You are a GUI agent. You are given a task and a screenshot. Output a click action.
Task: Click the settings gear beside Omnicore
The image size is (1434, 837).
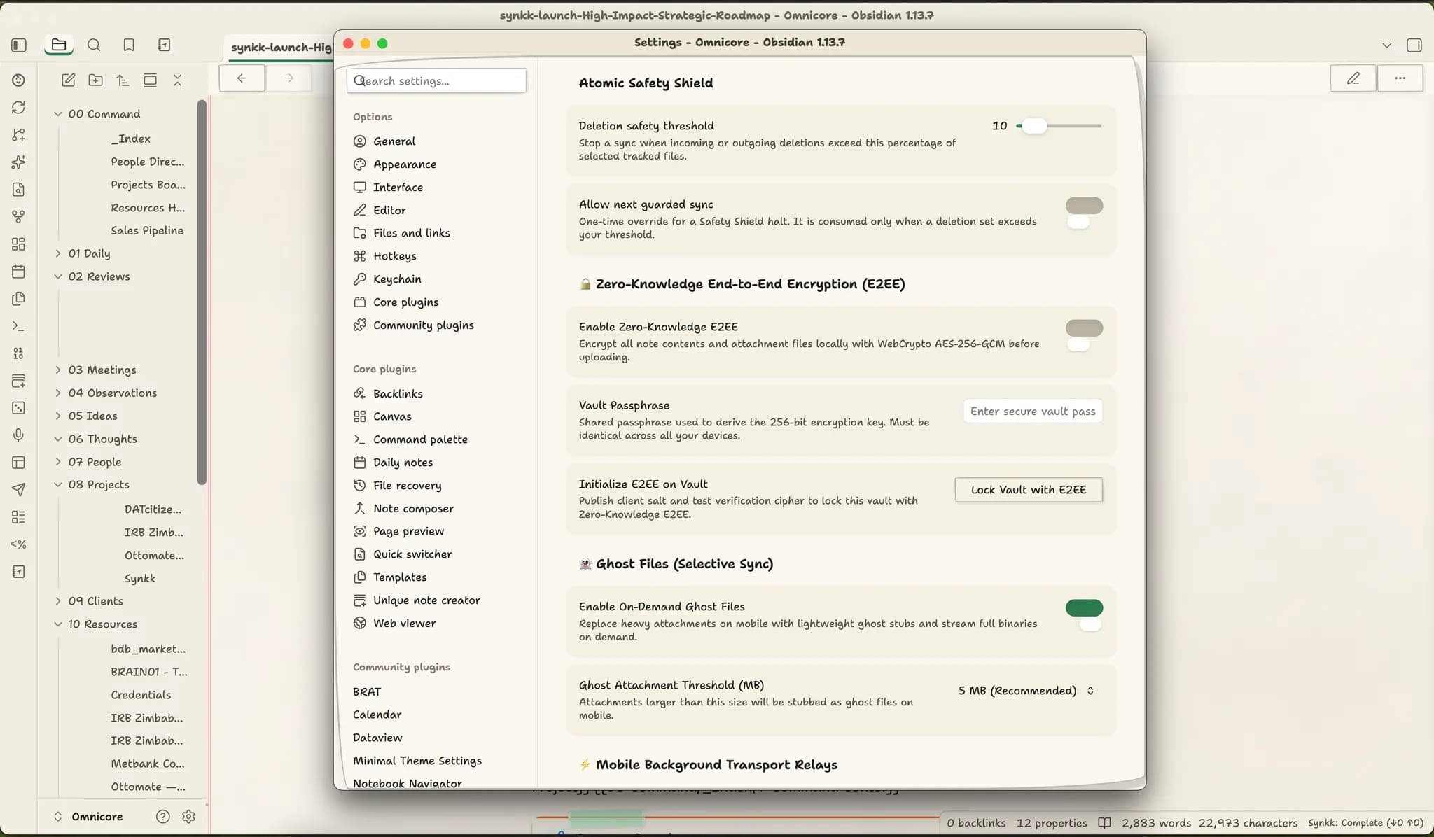click(x=188, y=817)
